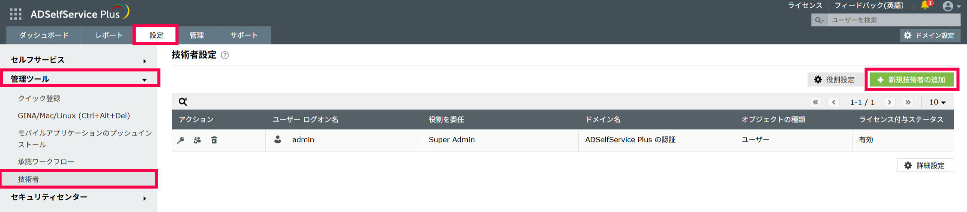Screen dimensions: 967x212
Task: Click the ユーザーを検索 search field
Action: pos(893,20)
